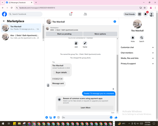158x126 pixels.
Task: Click the chat messages vertical scrollbar
Action: click(118, 83)
